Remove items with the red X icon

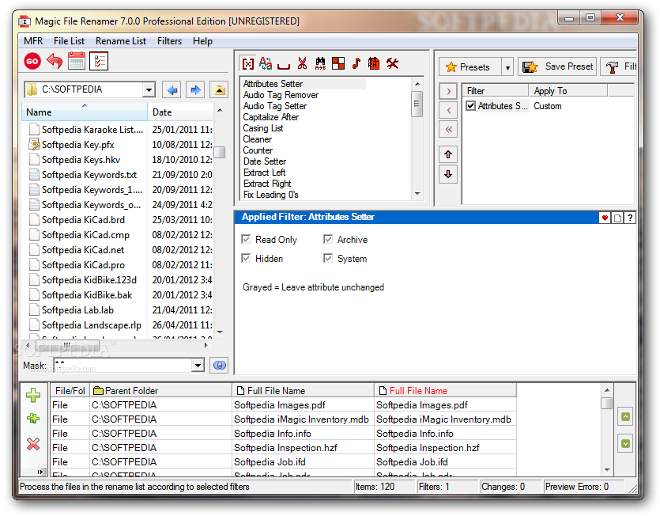pyautogui.click(x=33, y=444)
